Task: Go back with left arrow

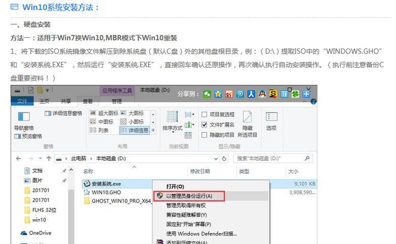Action: (x=18, y=159)
